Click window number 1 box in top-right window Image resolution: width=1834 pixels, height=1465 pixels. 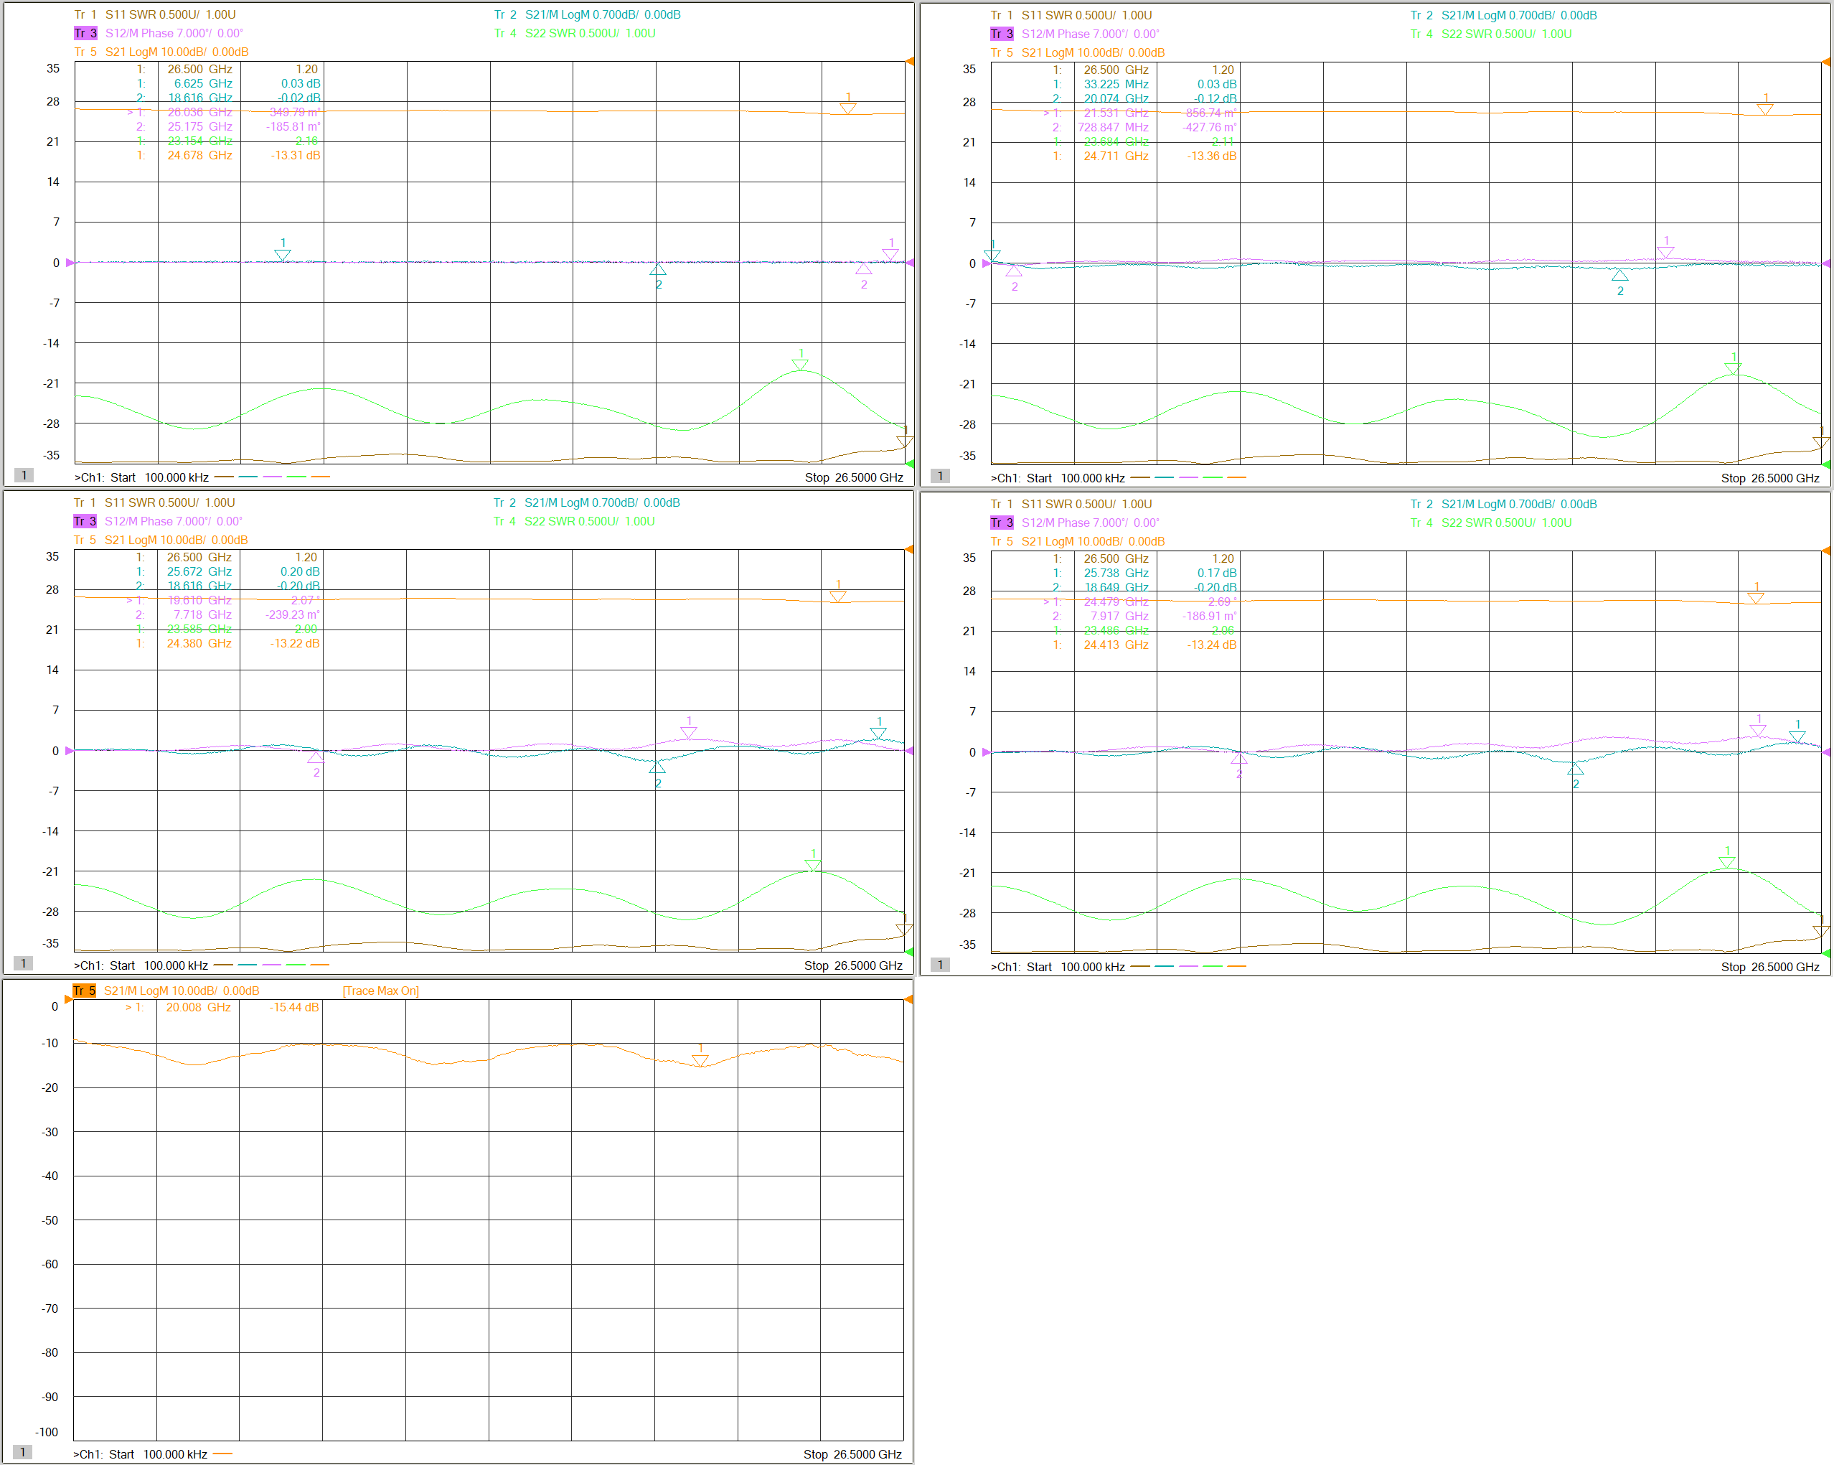point(940,477)
